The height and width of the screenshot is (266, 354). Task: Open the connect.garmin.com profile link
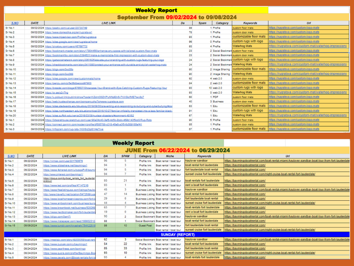coord(93,124)
